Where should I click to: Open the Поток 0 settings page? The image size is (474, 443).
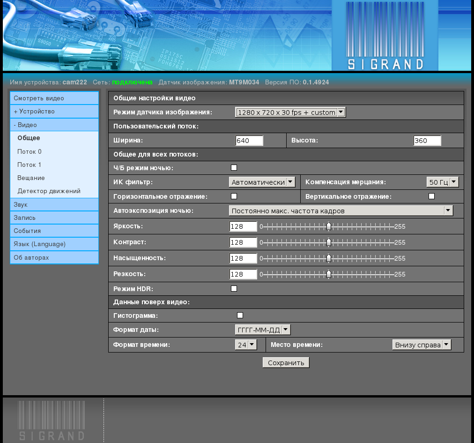[30, 151]
